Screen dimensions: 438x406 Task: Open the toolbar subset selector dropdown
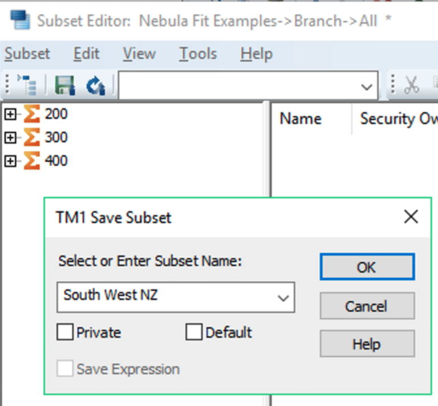click(367, 87)
